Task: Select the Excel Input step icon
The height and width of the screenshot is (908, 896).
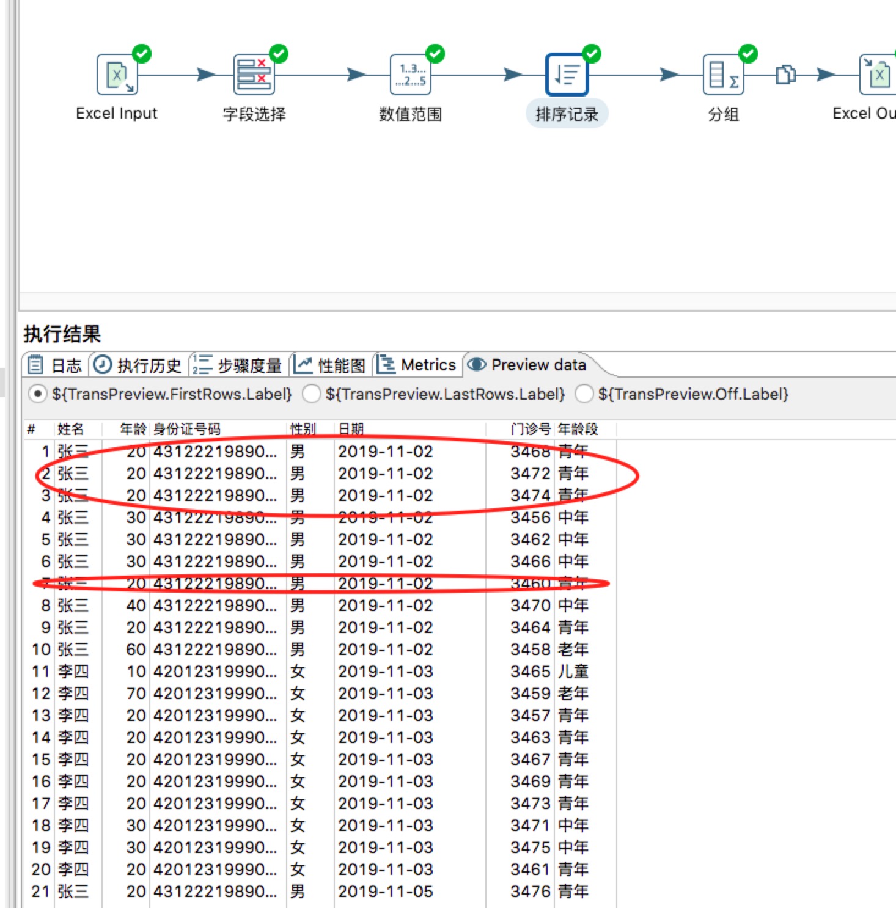Action: coord(117,75)
